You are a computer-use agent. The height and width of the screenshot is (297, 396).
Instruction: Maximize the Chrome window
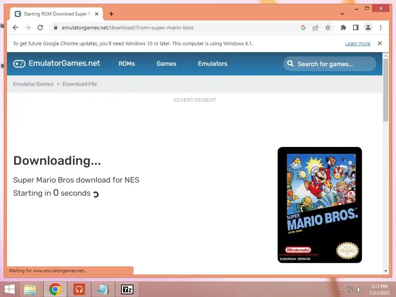click(367, 9)
